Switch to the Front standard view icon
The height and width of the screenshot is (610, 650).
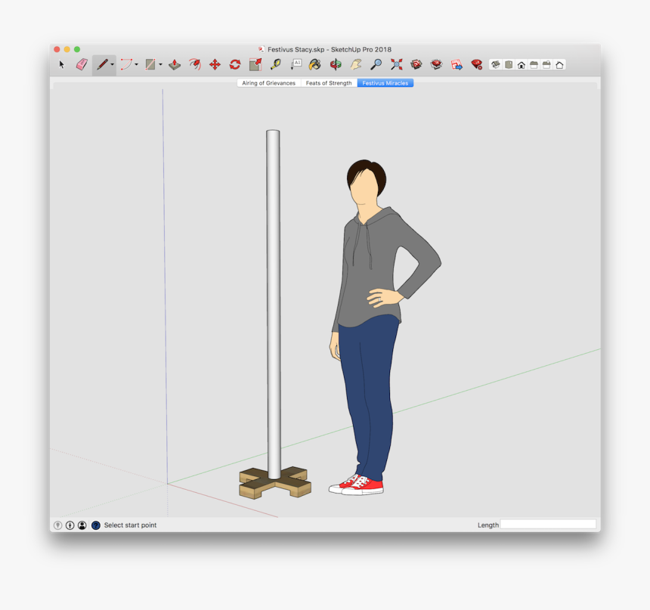coord(522,65)
